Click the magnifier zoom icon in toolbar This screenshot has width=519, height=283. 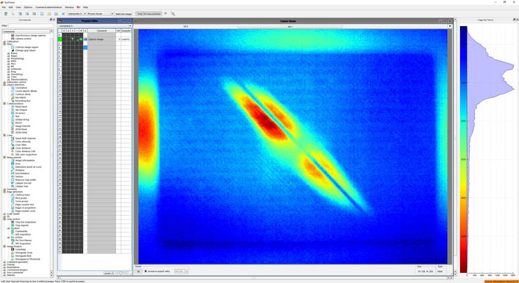coord(173,14)
